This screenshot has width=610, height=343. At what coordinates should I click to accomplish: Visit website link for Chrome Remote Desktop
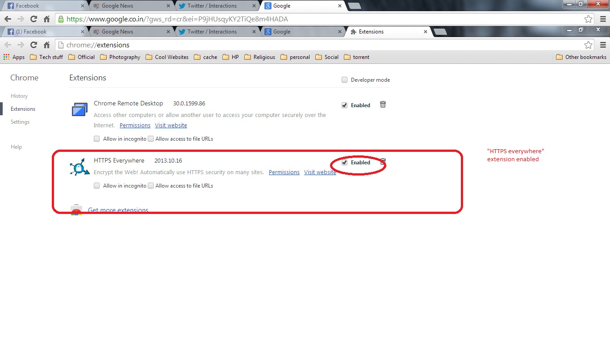[x=171, y=125]
